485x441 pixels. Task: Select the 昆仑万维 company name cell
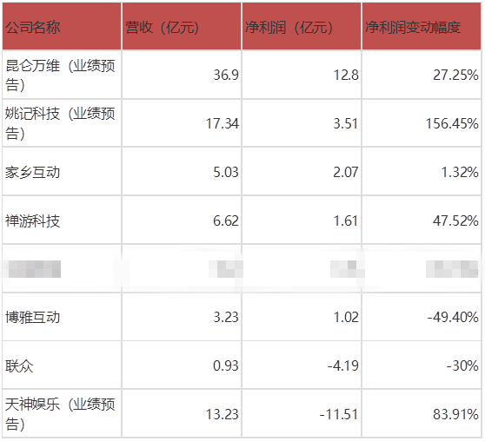(62, 76)
